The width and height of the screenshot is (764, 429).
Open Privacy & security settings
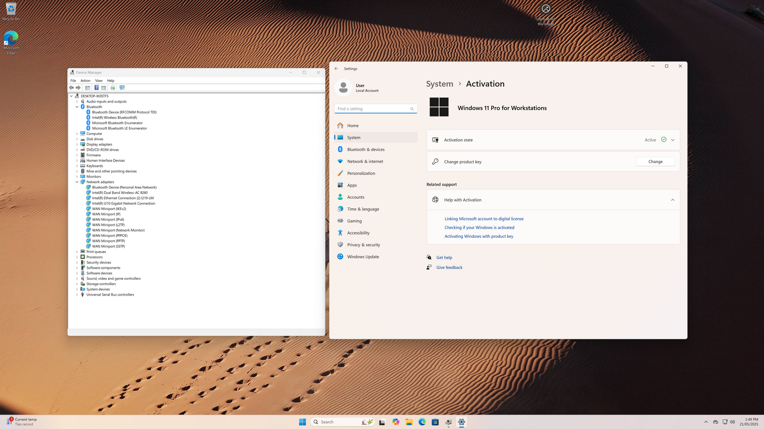[376, 245]
